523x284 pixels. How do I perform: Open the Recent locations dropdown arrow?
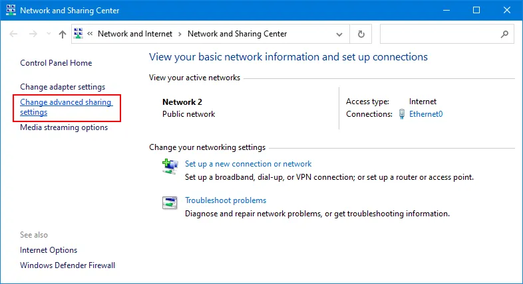coord(47,34)
